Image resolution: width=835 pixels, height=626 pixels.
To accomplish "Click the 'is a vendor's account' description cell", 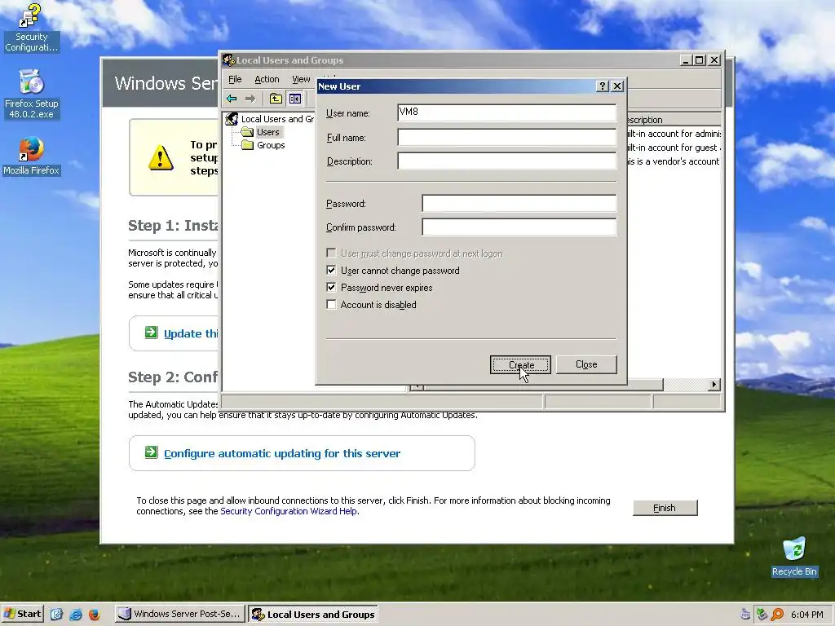I will pyautogui.click(x=674, y=161).
